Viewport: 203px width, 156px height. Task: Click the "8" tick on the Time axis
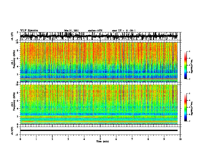[148, 139]
